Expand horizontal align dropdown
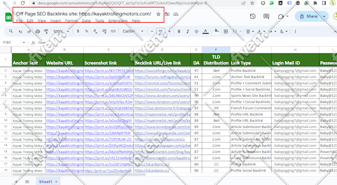 [253, 32]
